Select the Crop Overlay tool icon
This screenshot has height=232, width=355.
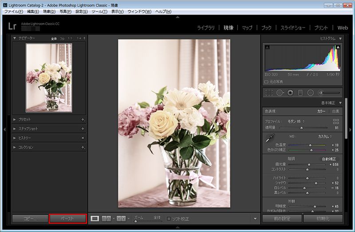coord(268,93)
